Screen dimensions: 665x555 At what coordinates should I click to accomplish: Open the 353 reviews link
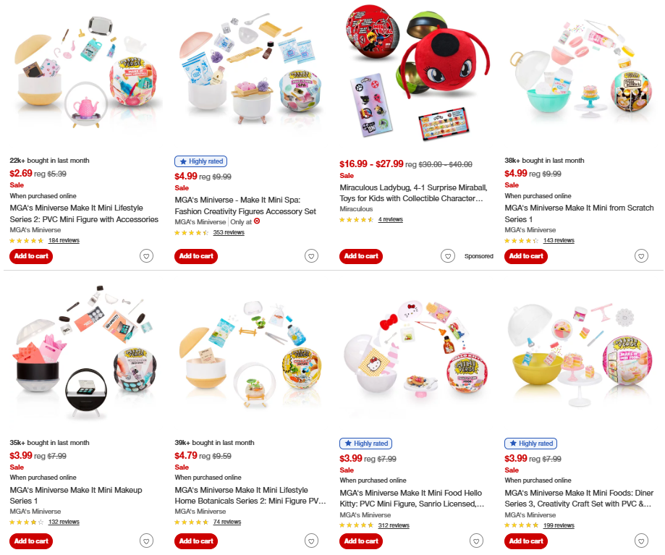pyautogui.click(x=229, y=232)
